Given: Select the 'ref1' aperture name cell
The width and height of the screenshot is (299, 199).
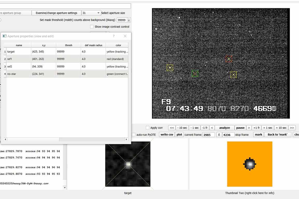Looking at the screenshot, I should click(x=19, y=59).
